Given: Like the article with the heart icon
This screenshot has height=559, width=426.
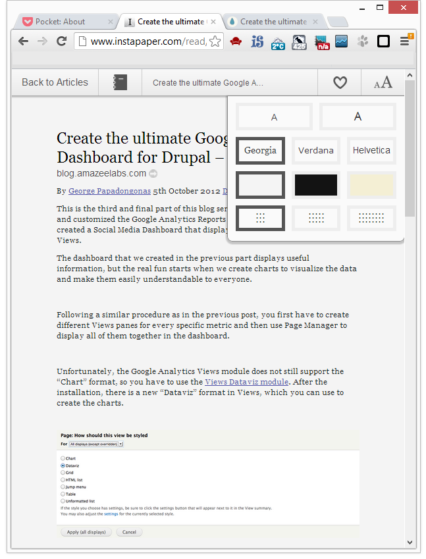Looking at the screenshot, I should pyautogui.click(x=340, y=83).
